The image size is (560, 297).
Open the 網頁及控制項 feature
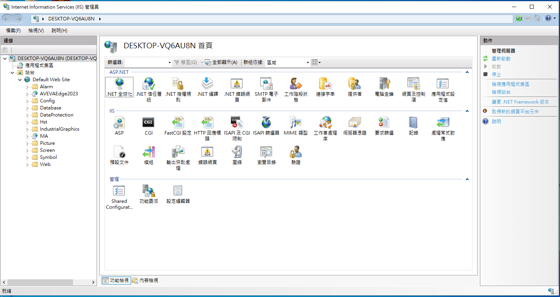pyautogui.click(x=414, y=89)
